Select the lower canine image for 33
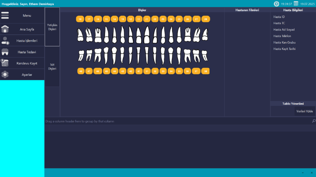 (163, 56)
